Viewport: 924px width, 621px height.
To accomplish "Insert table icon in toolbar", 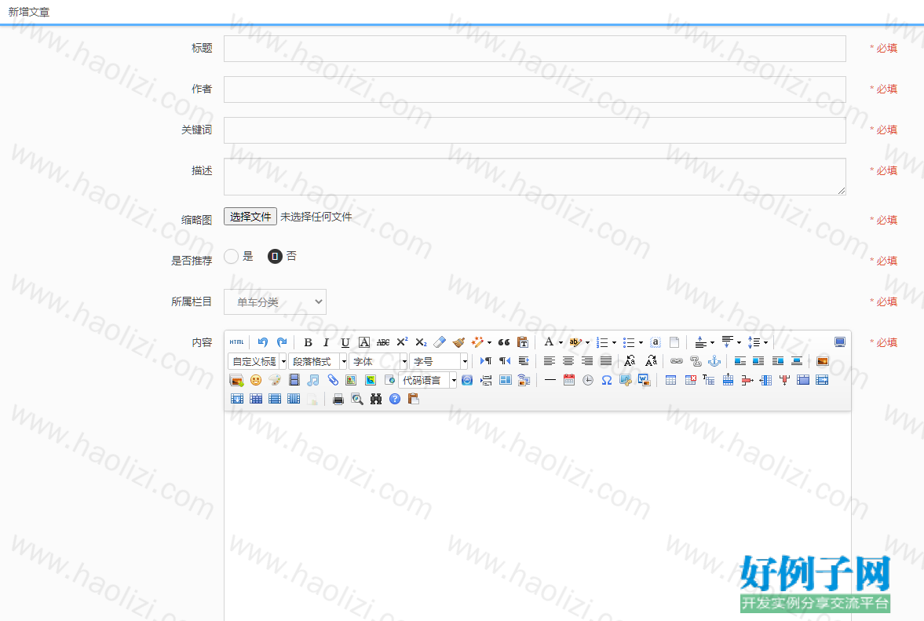I will pyautogui.click(x=670, y=380).
